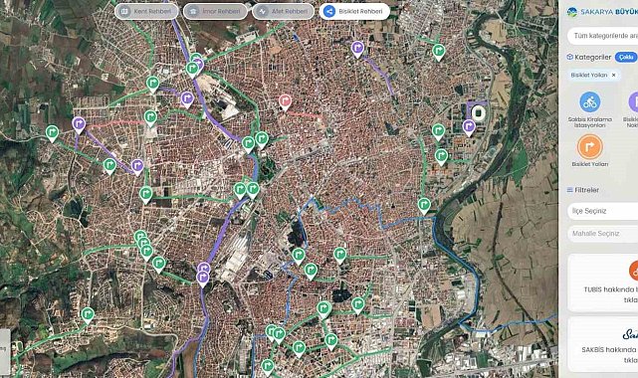
Task: Select Sakbis Kiralama İstasyonları bicycle category icon
Action: pyautogui.click(x=590, y=102)
